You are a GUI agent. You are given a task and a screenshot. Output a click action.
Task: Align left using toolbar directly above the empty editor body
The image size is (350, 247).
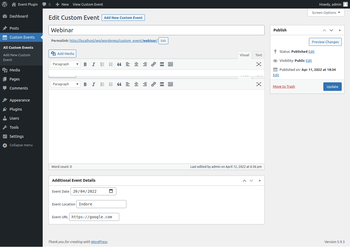[x=128, y=84]
